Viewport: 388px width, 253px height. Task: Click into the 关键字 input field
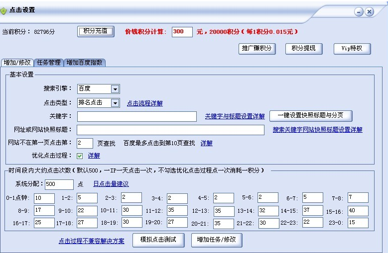click(x=137, y=116)
